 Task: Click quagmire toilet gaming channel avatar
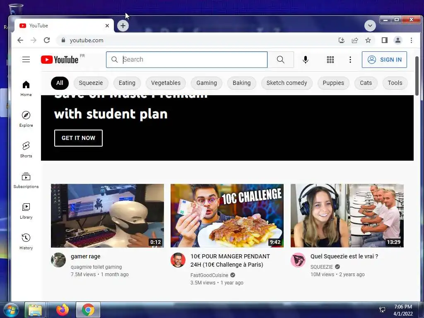pos(58,260)
